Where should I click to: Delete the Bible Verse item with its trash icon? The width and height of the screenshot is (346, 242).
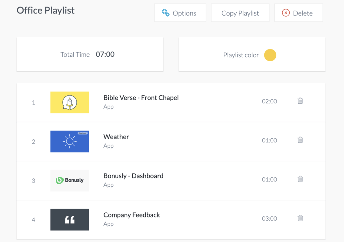tap(300, 101)
